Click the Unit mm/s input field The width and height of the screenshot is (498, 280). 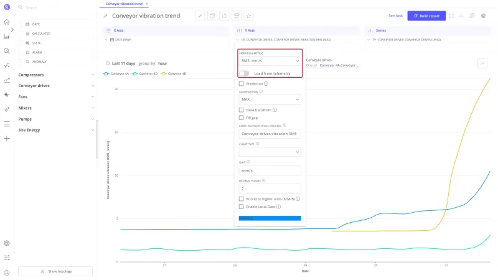[270, 170]
